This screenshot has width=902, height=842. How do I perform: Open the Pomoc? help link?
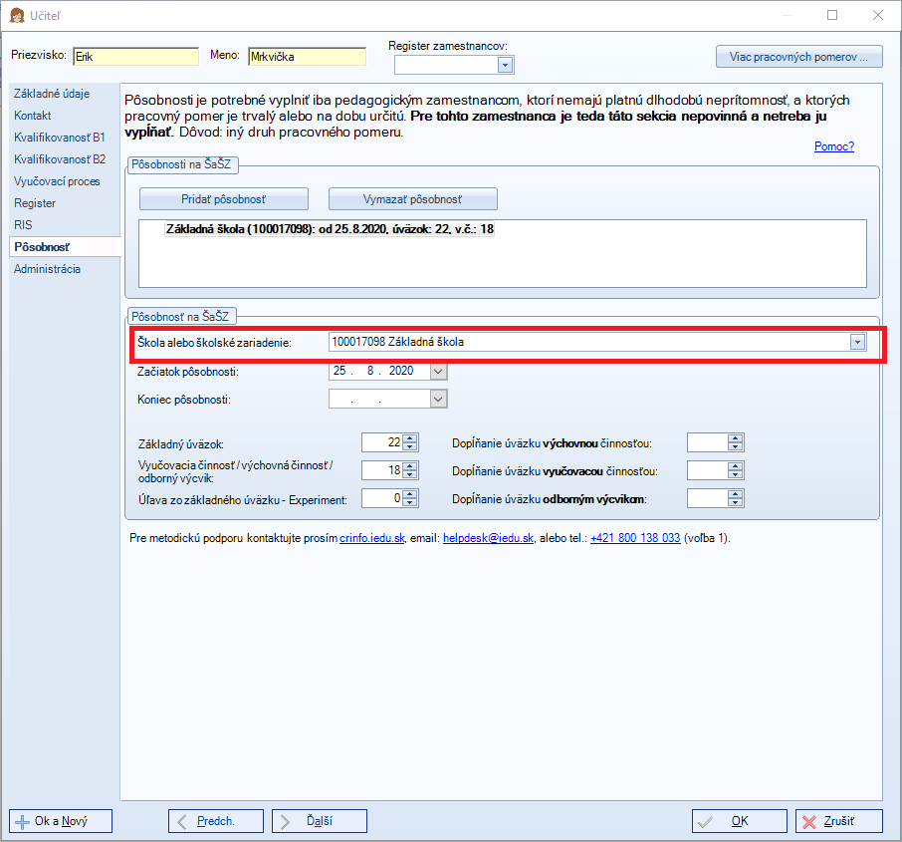click(x=834, y=146)
